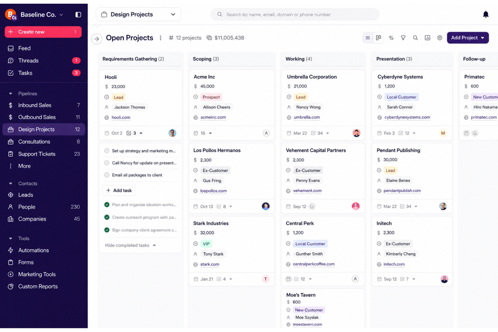Viewport: 498px width, 332px height.
Task: Open cyberdynesystems.com link
Action: 407,117
